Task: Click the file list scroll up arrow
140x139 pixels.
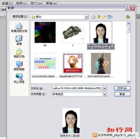Action: [128, 23]
